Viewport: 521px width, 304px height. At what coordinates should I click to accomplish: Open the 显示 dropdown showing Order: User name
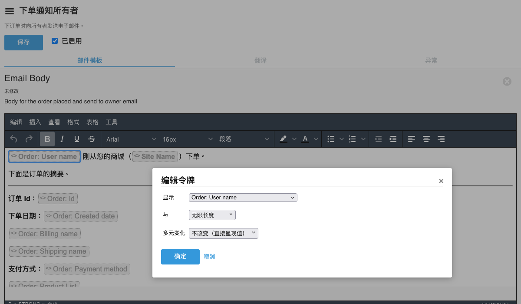coord(243,198)
